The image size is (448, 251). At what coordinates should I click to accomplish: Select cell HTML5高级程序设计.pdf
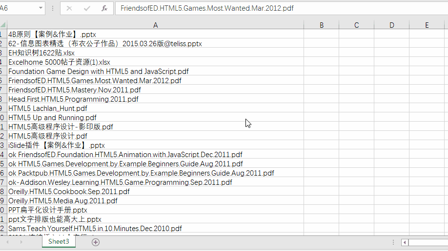tap(155, 136)
